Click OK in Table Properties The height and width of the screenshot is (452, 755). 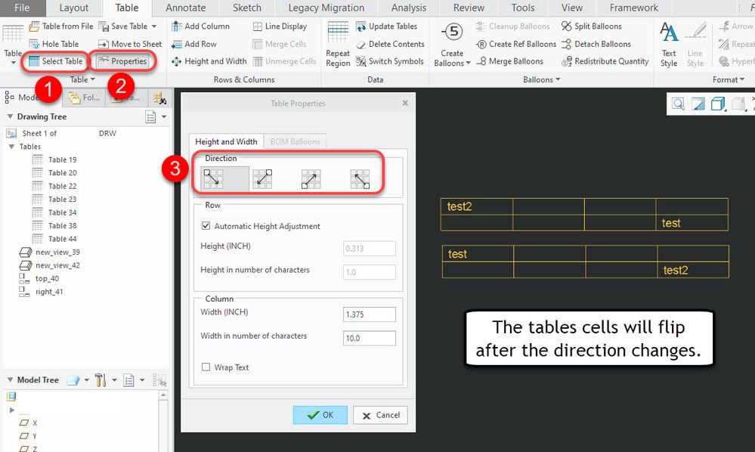point(320,415)
